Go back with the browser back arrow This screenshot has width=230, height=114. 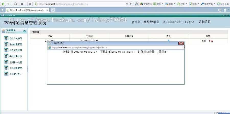click(x=3, y=4)
